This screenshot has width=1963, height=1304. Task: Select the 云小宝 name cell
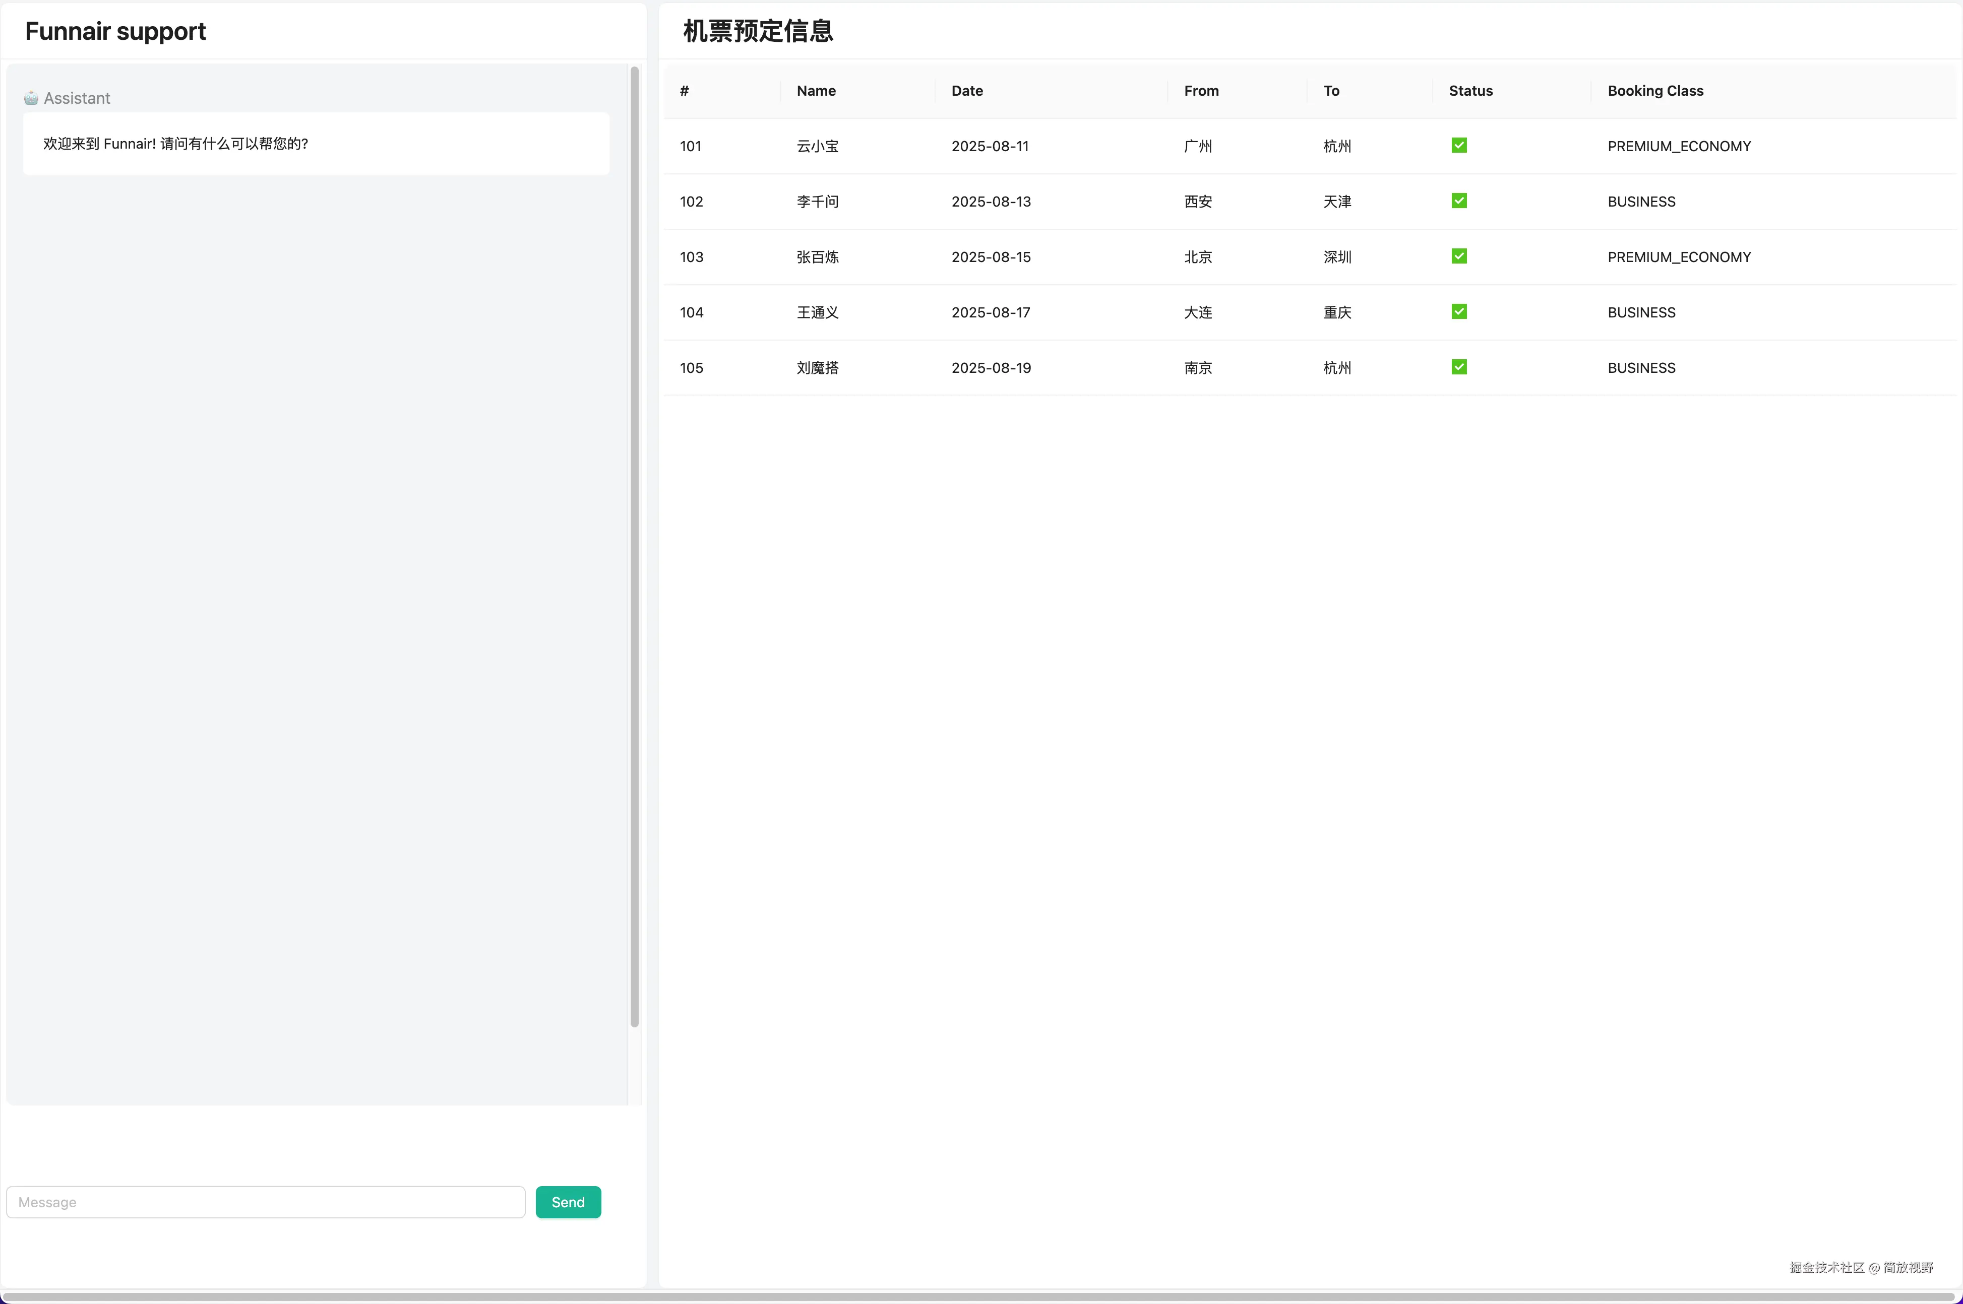click(x=817, y=146)
